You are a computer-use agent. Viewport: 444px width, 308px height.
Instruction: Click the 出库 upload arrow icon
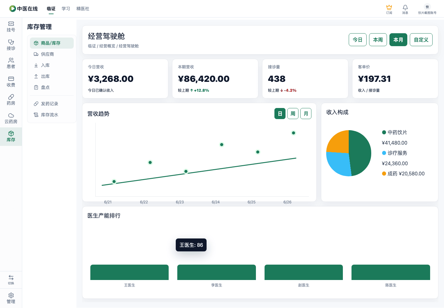36,76
